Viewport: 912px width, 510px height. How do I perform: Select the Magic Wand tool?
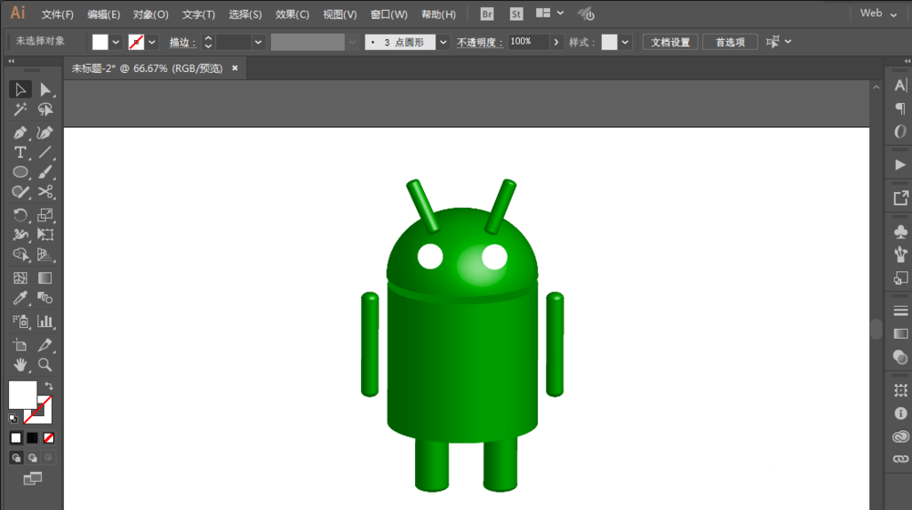tap(20, 109)
